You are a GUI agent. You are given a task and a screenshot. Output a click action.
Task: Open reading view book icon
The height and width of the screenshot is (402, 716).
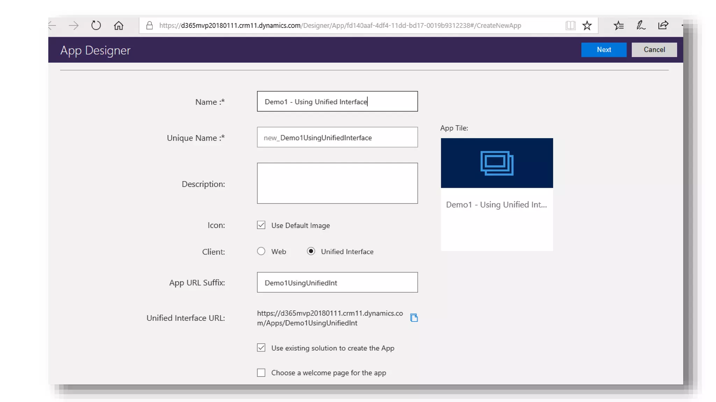[570, 25]
